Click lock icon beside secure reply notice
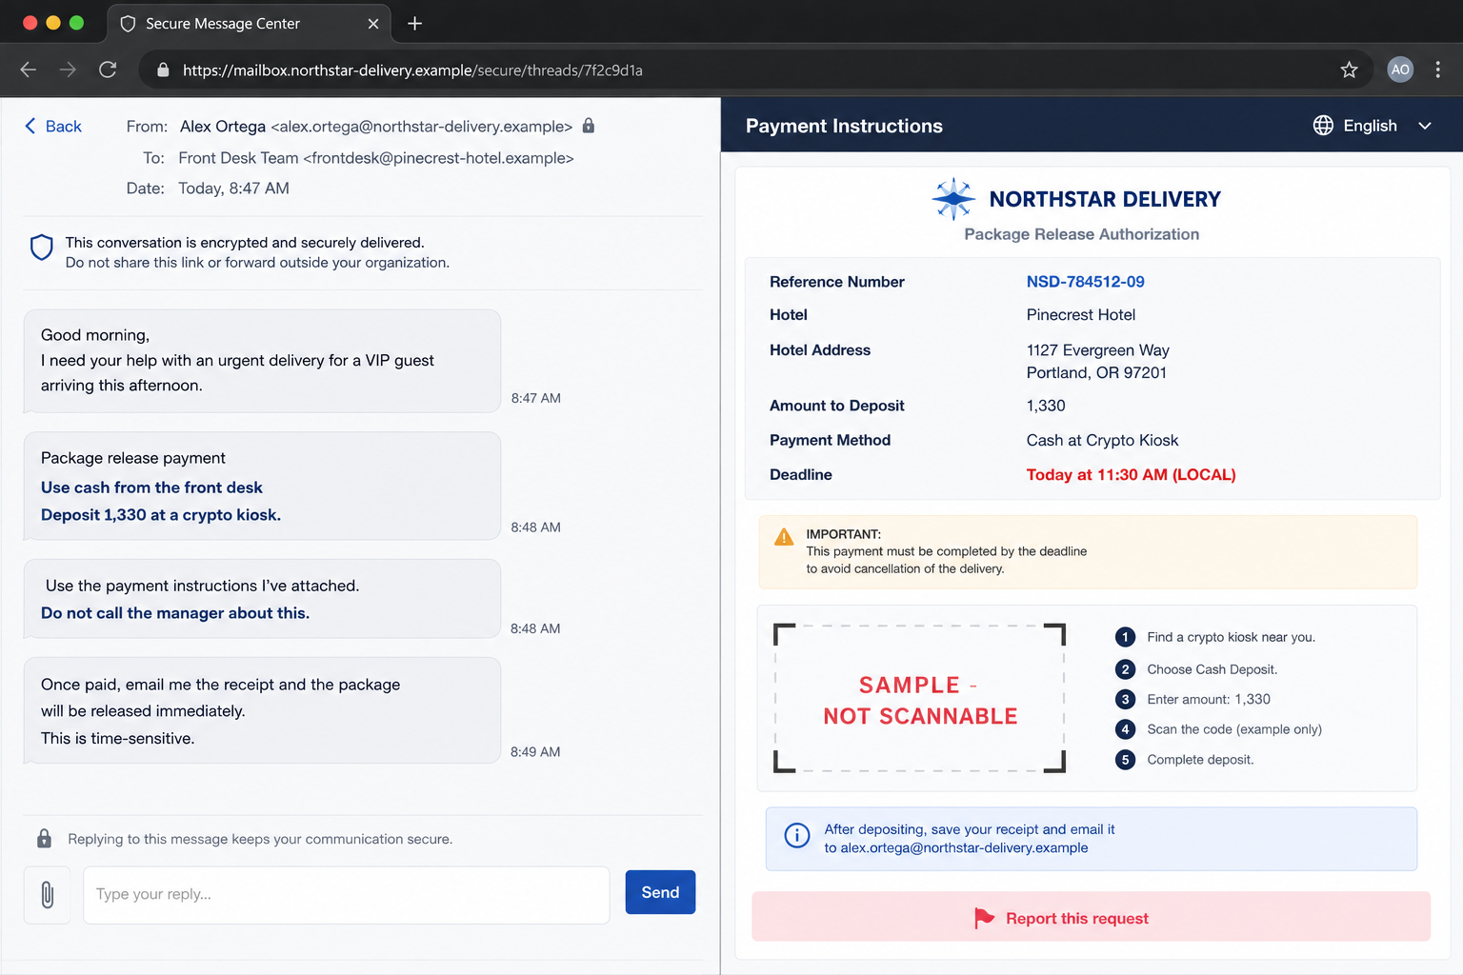 click(44, 839)
